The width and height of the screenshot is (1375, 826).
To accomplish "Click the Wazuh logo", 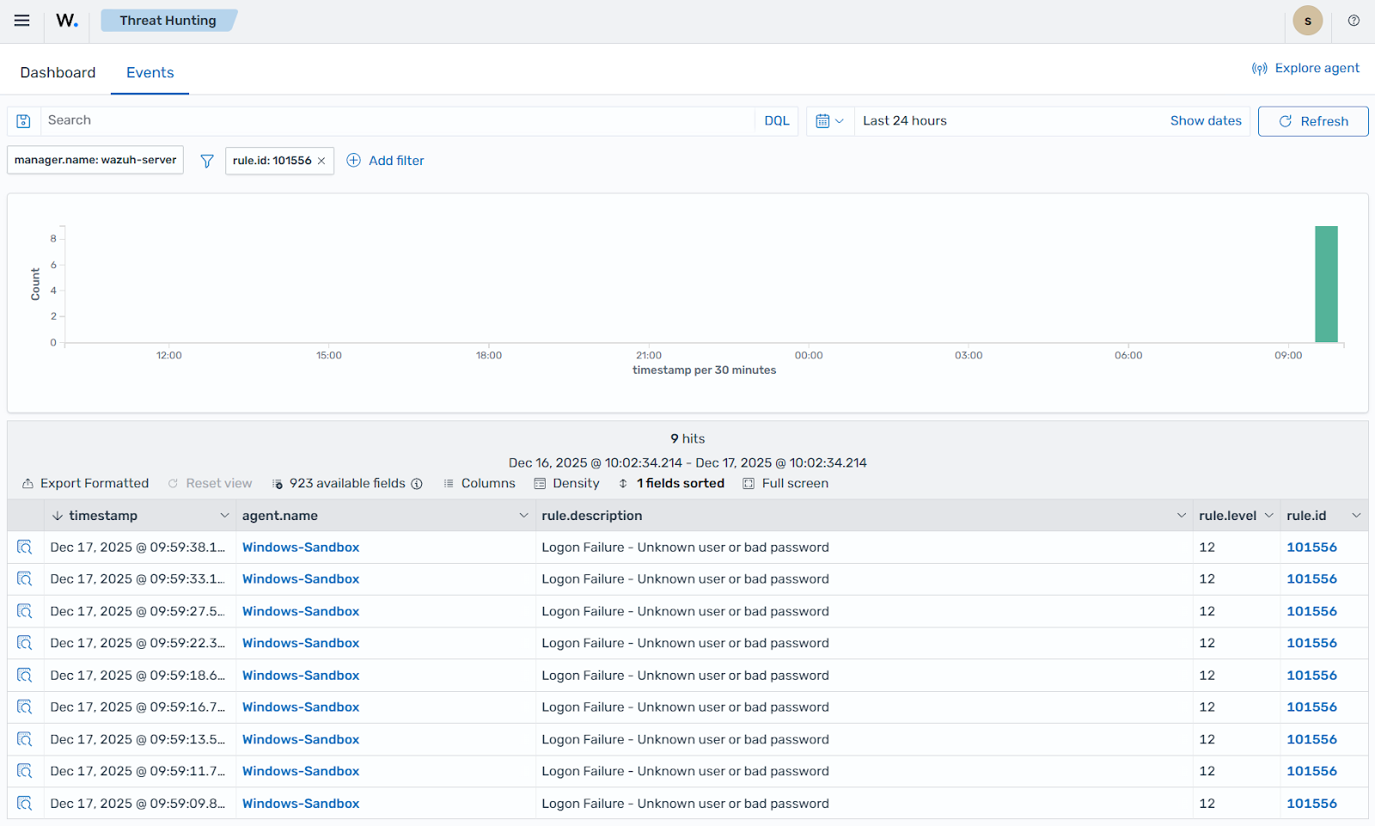I will (x=65, y=21).
